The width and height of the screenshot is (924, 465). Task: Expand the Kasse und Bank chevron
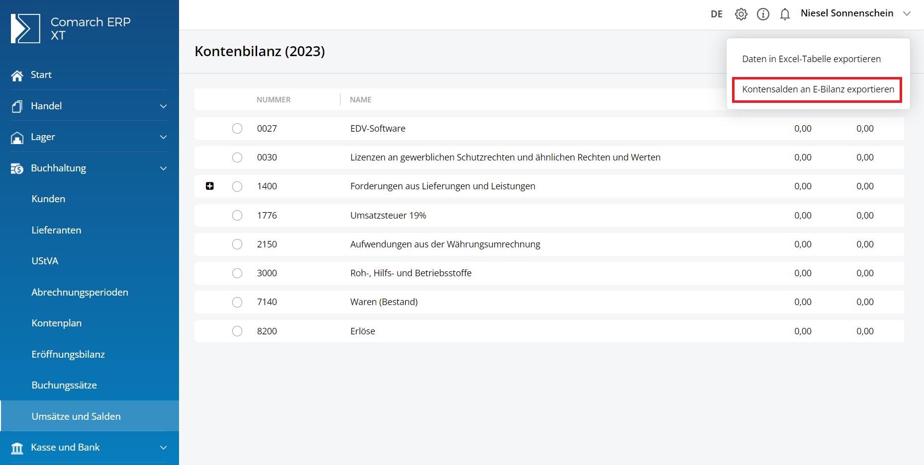pyautogui.click(x=163, y=448)
